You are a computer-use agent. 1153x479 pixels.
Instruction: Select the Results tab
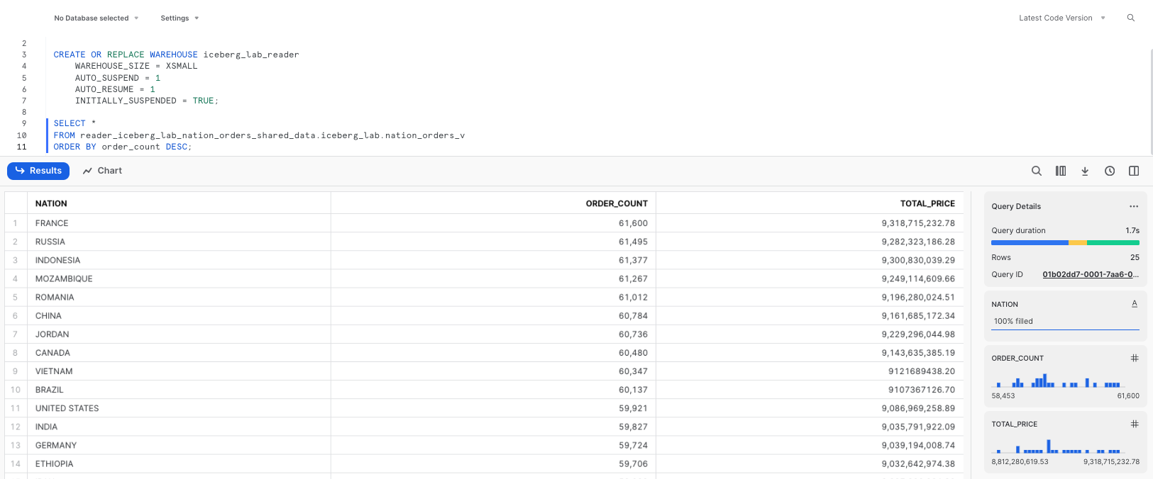click(x=38, y=171)
